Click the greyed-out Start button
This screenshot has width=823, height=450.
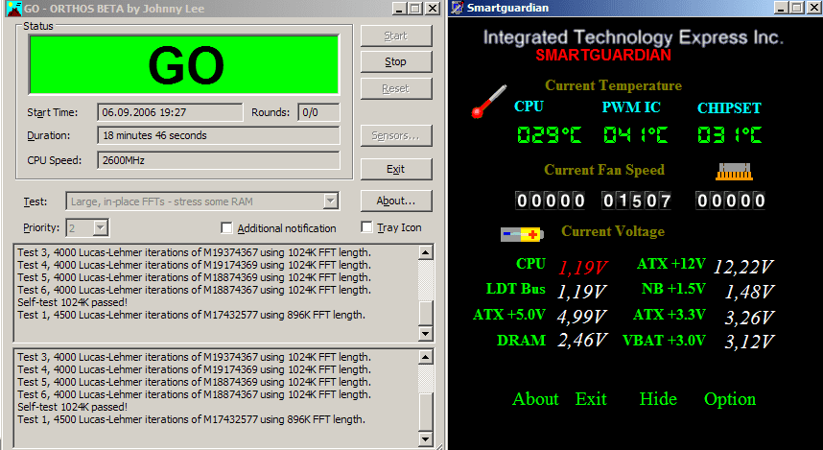[x=396, y=36]
